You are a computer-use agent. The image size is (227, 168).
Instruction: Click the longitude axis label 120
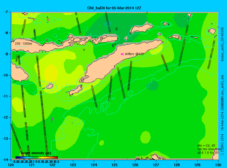[11, 165]
